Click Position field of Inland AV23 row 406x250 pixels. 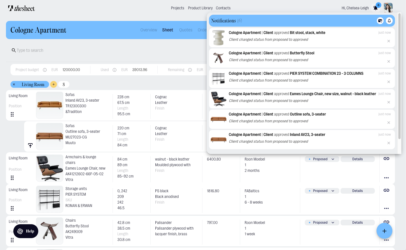click(x=15, y=106)
